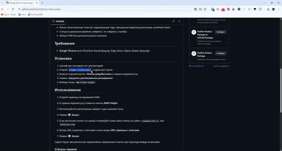Click URL страницы с ответами bold text
Viewport: 282px width, 151px height.
125,130
